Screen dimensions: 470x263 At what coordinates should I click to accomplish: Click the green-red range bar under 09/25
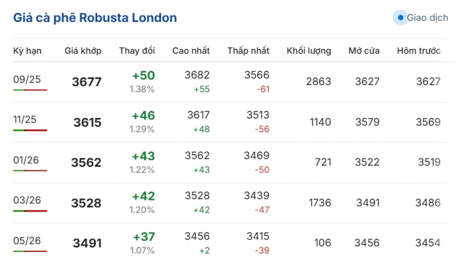pos(30,90)
